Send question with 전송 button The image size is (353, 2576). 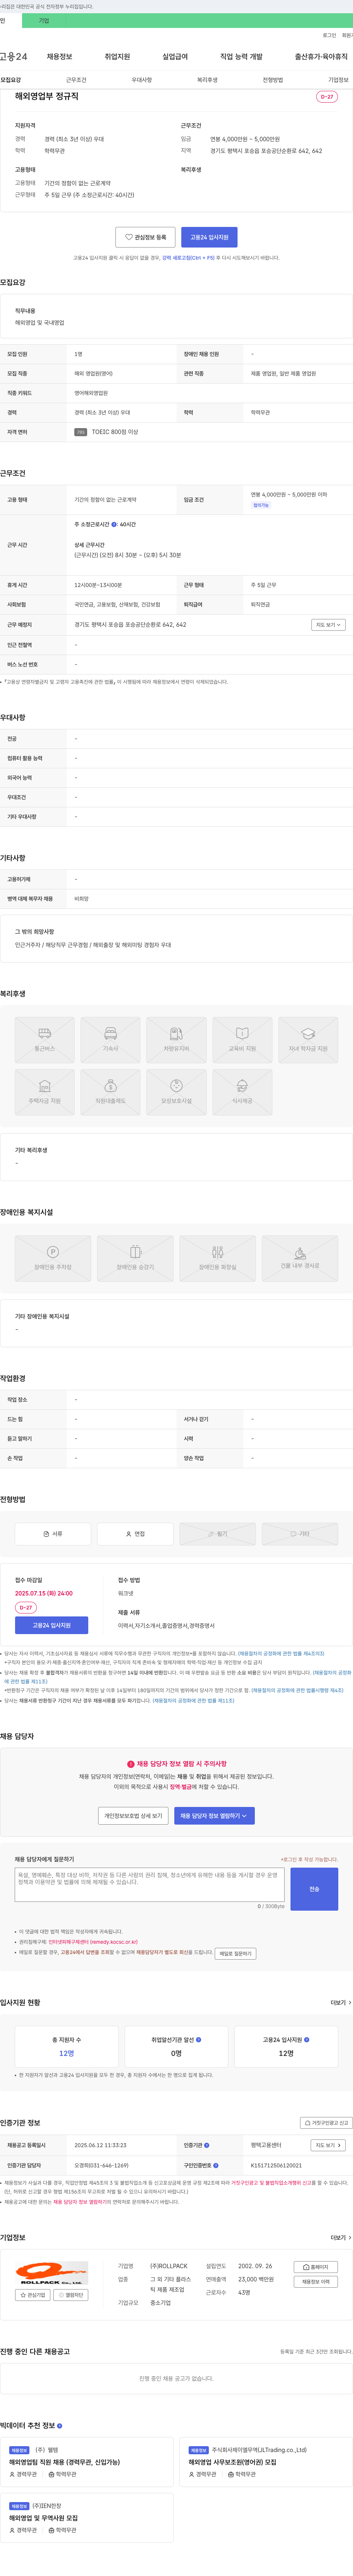click(314, 1889)
